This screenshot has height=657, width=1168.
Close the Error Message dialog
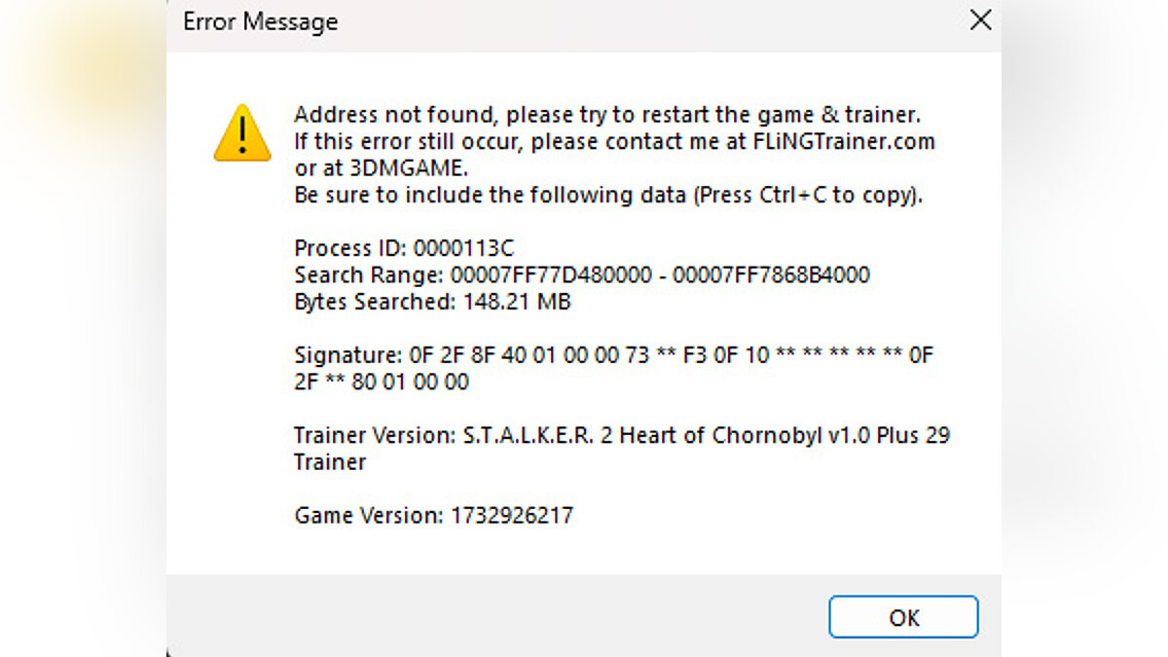[981, 20]
